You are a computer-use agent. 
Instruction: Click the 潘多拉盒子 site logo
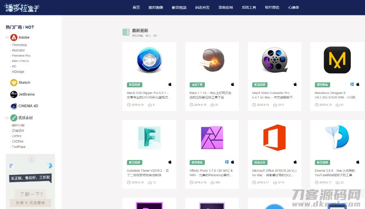coord(22,7)
